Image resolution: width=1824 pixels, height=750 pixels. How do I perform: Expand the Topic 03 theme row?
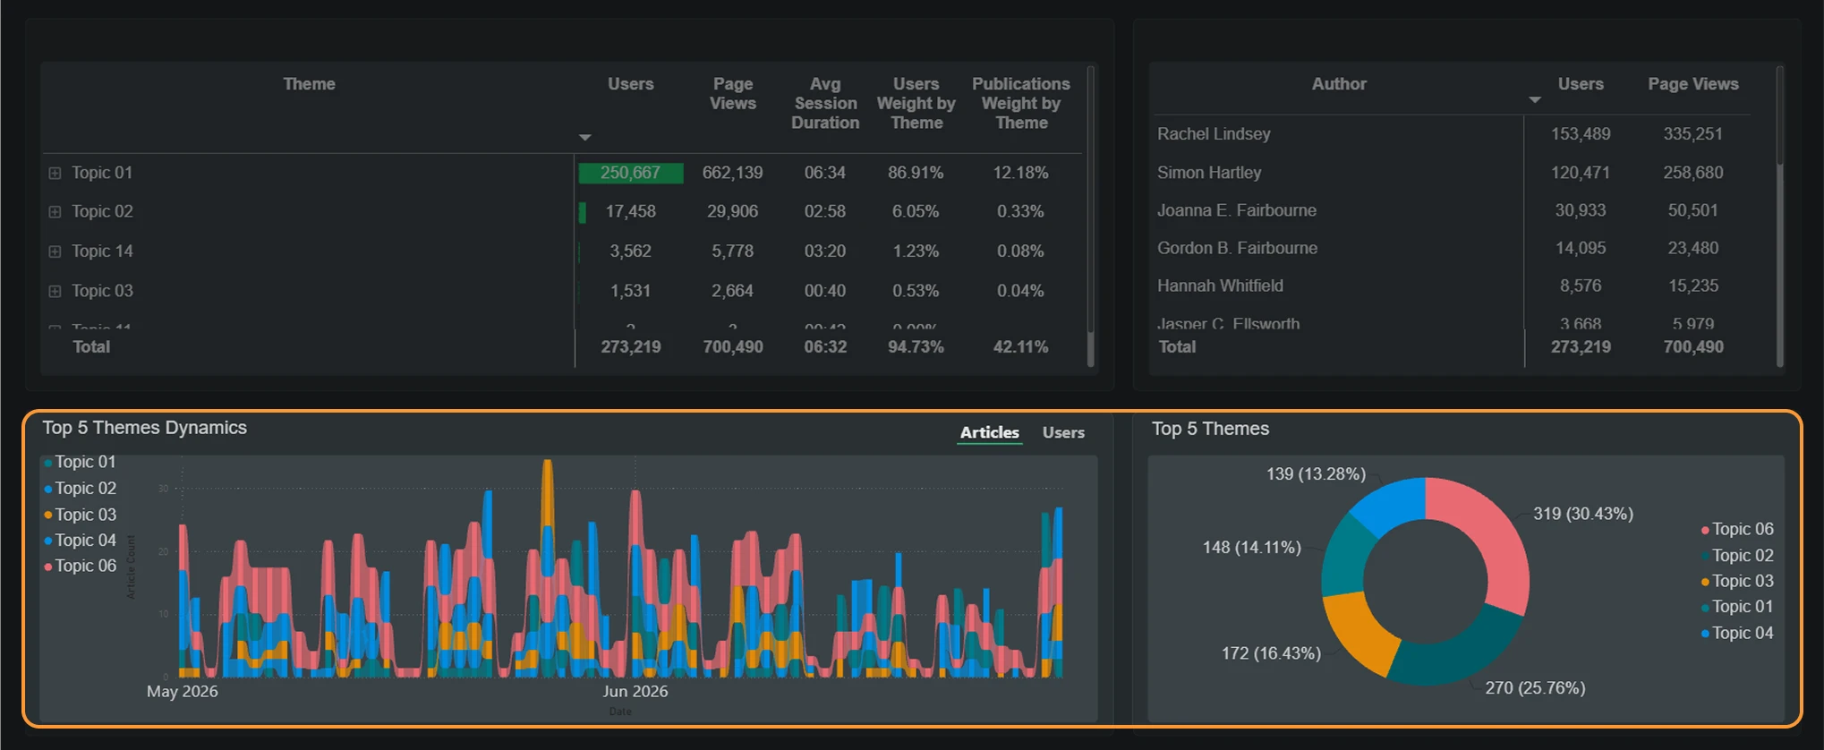[55, 291]
